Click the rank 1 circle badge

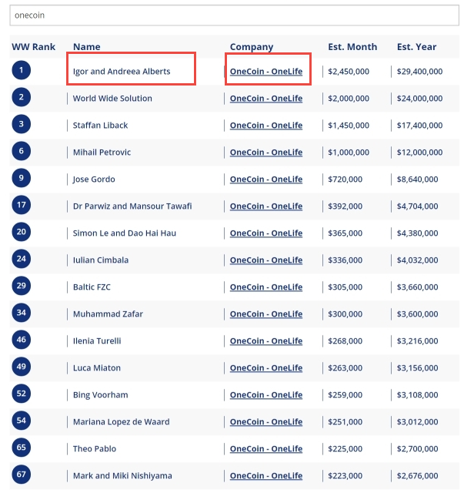22,70
